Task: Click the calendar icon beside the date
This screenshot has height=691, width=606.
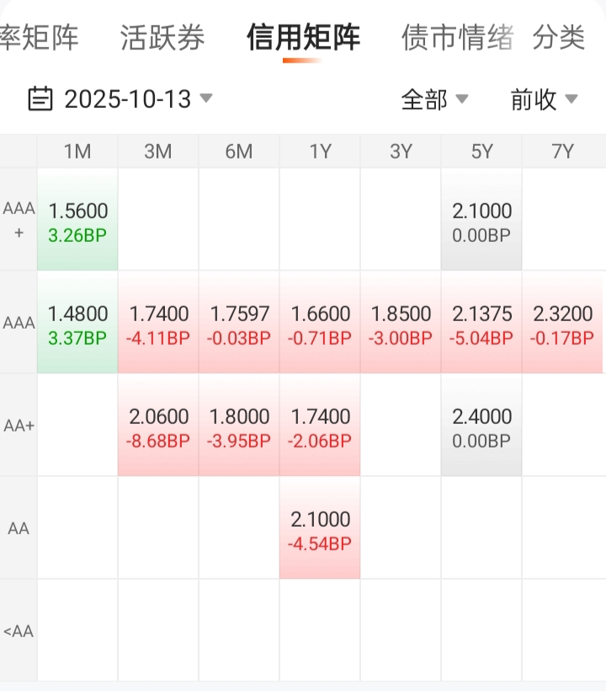Action: click(x=40, y=99)
